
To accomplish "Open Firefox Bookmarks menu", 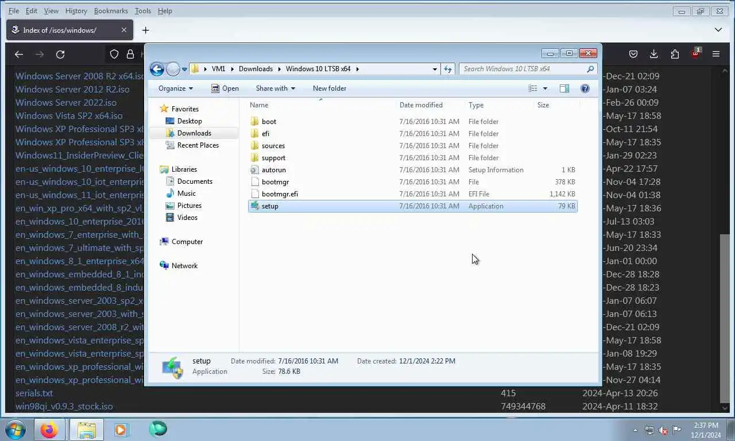I will pos(111,11).
